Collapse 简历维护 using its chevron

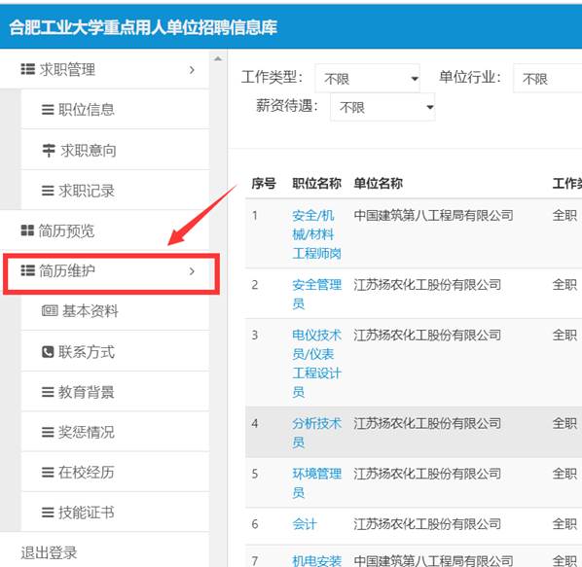[192, 271]
